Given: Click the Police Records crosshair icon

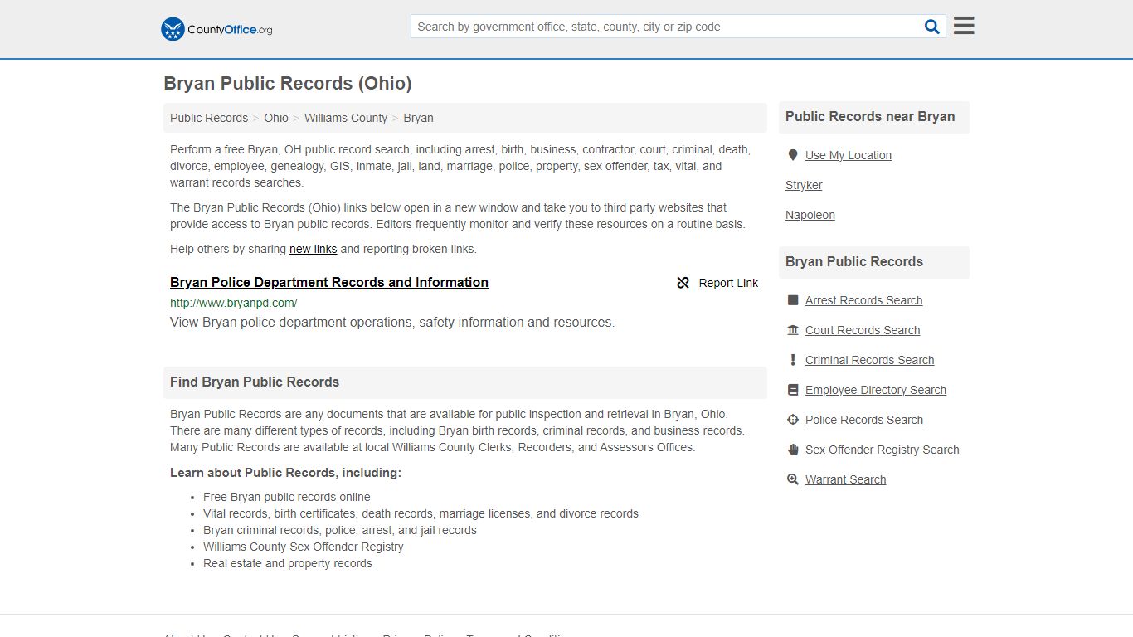Looking at the screenshot, I should pyautogui.click(x=793, y=420).
